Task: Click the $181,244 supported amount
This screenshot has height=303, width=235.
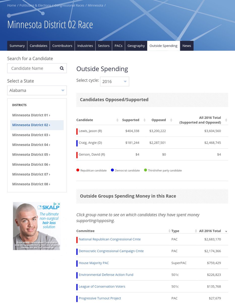Action: click(132, 143)
